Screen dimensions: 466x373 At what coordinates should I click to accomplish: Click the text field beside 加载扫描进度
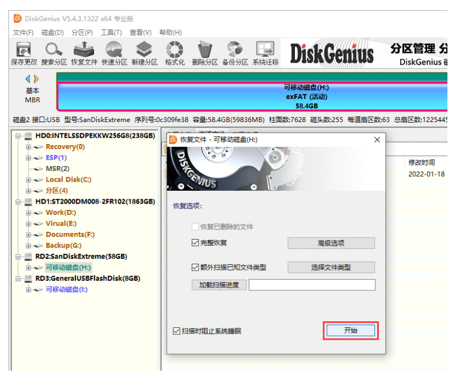pyautogui.click(x=312, y=285)
